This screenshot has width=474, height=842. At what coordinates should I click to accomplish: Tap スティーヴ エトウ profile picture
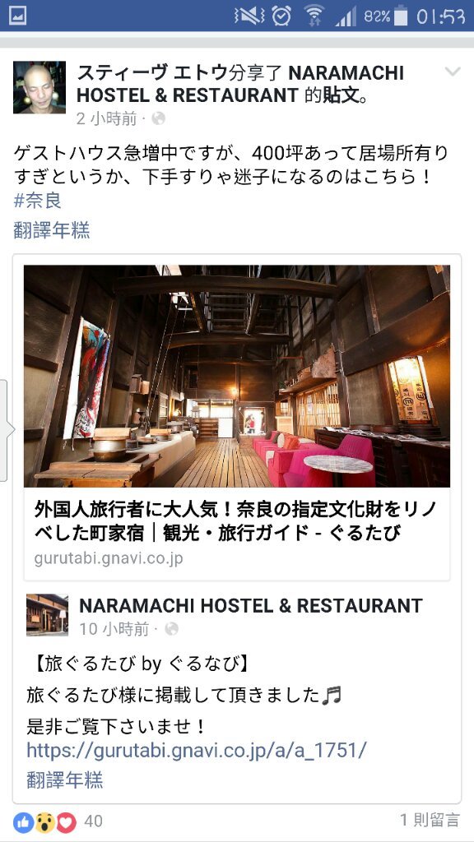pyautogui.click(x=39, y=87)
